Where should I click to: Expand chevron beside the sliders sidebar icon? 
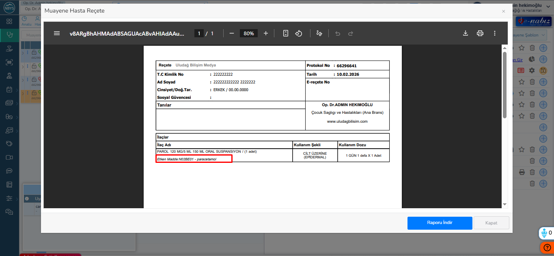pos(17,199)
